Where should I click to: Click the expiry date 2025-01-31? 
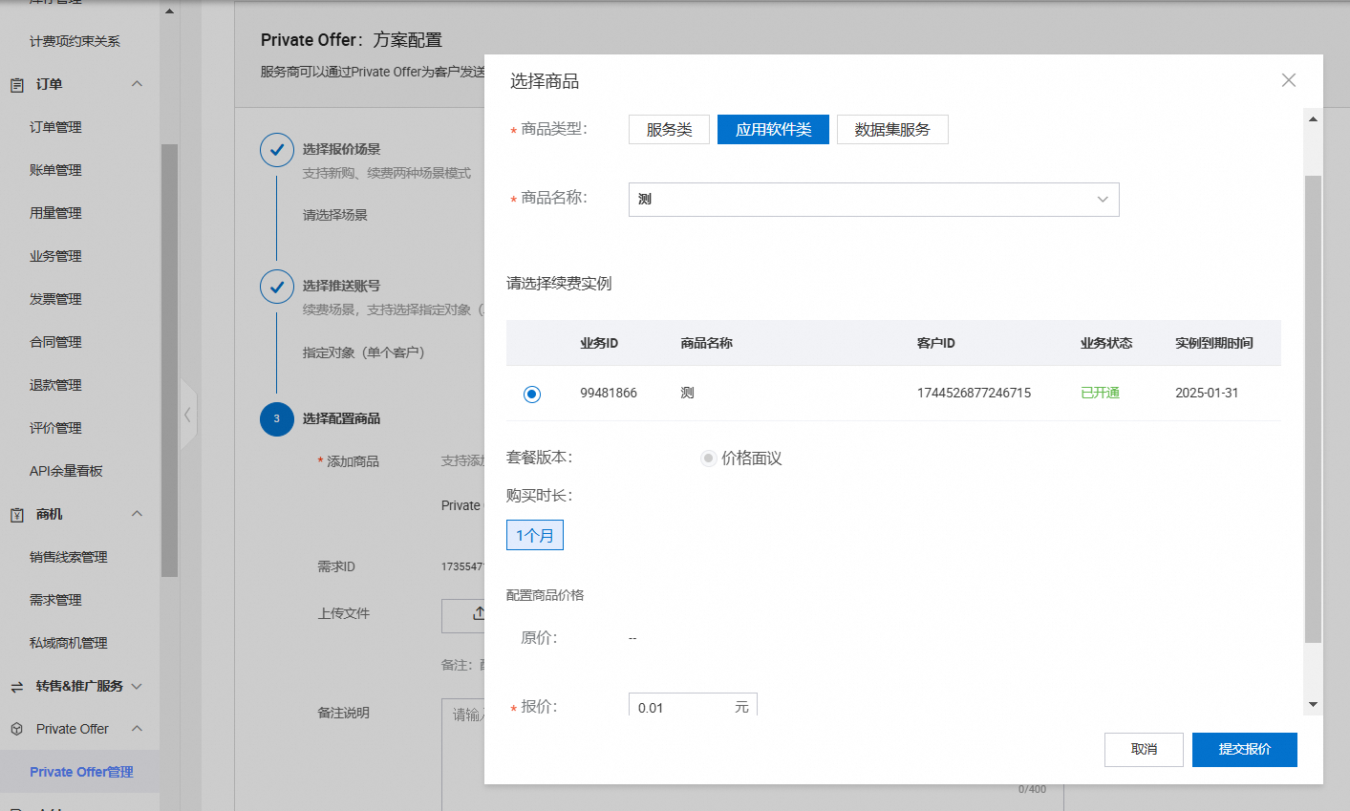[1206, 394]
